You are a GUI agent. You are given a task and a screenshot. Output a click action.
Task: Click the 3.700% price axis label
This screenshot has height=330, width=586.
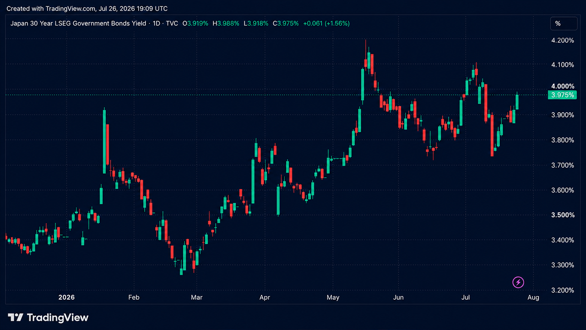[563, 165]
